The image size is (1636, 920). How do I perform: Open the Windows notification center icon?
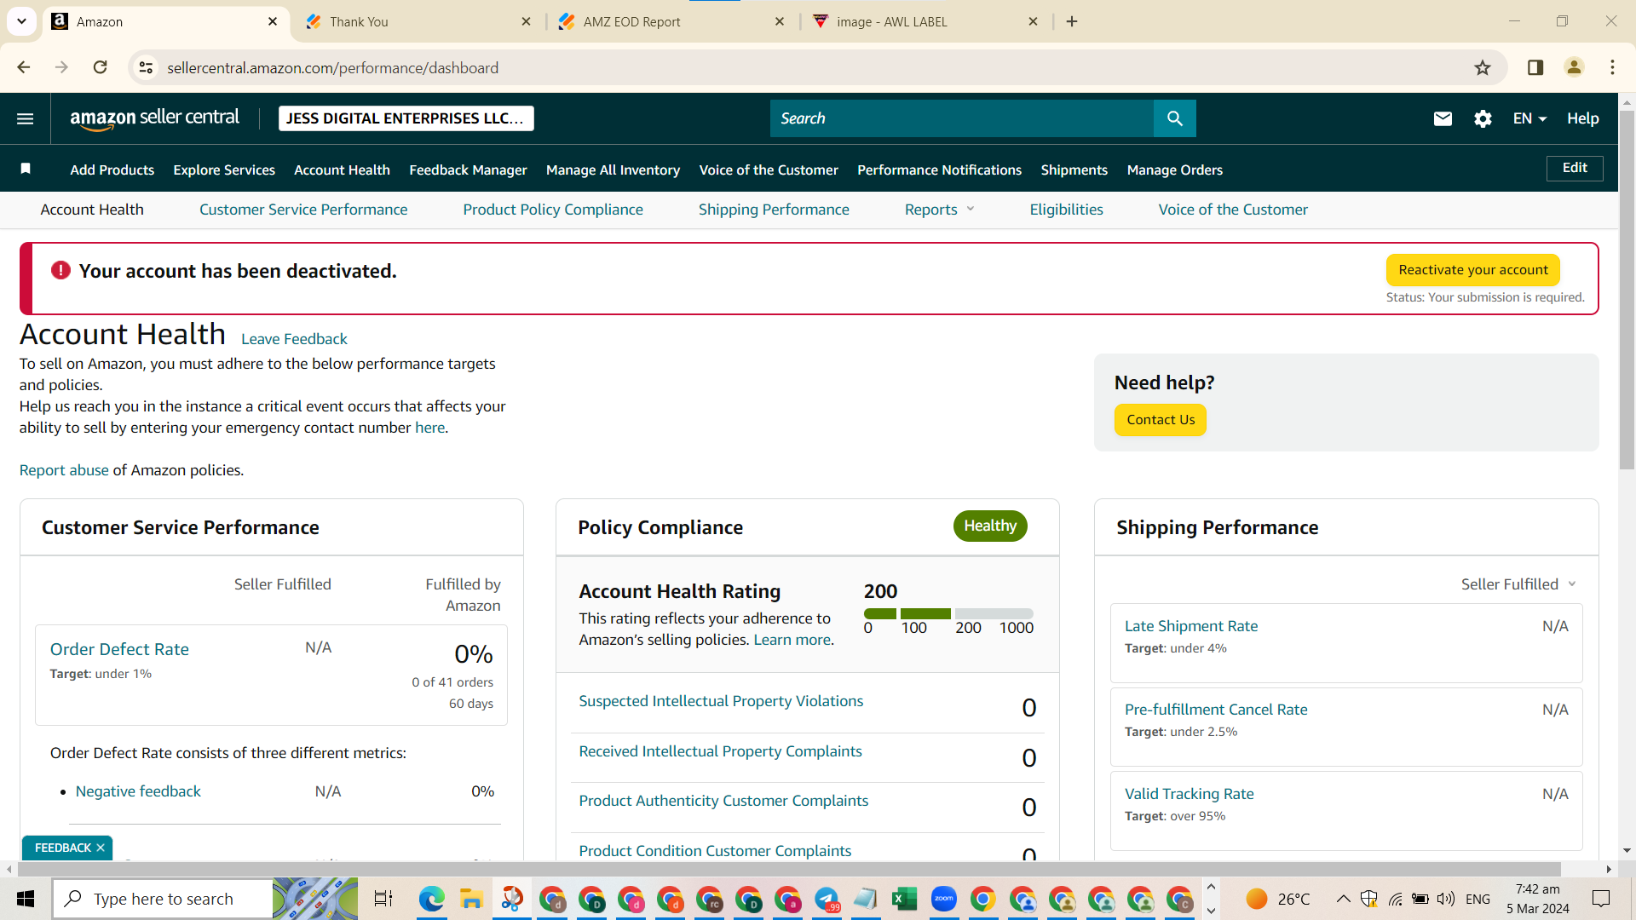coord(1601,899)
